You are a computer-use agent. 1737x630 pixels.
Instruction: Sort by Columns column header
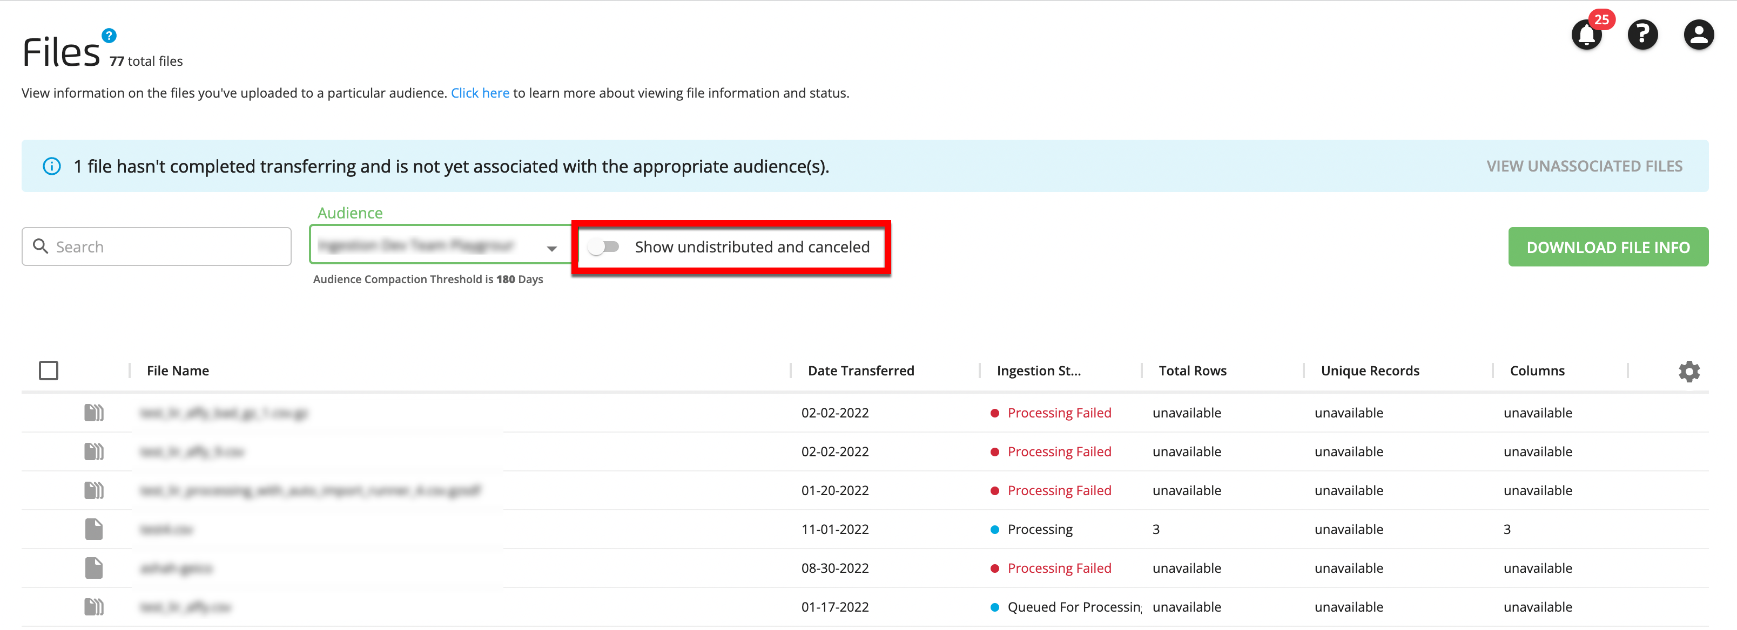click(x=1537, y=371)
